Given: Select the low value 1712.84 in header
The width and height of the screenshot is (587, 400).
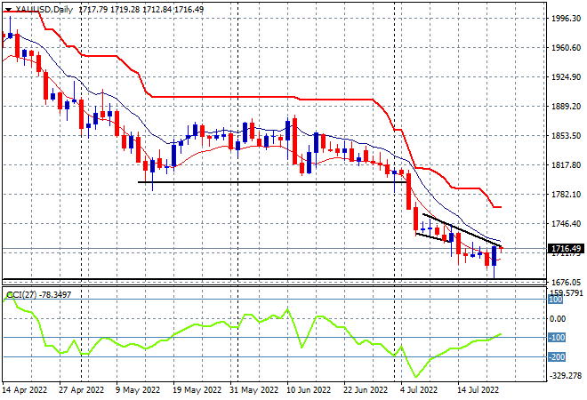Looking at the screenshot, I should click(x=157, y=10).
